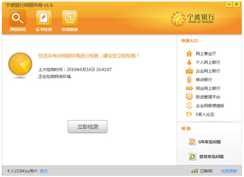The height and width of the screenshot is (177, 244).
Task: Click the UK常见问题 help icon
Action: click(192, 142)
